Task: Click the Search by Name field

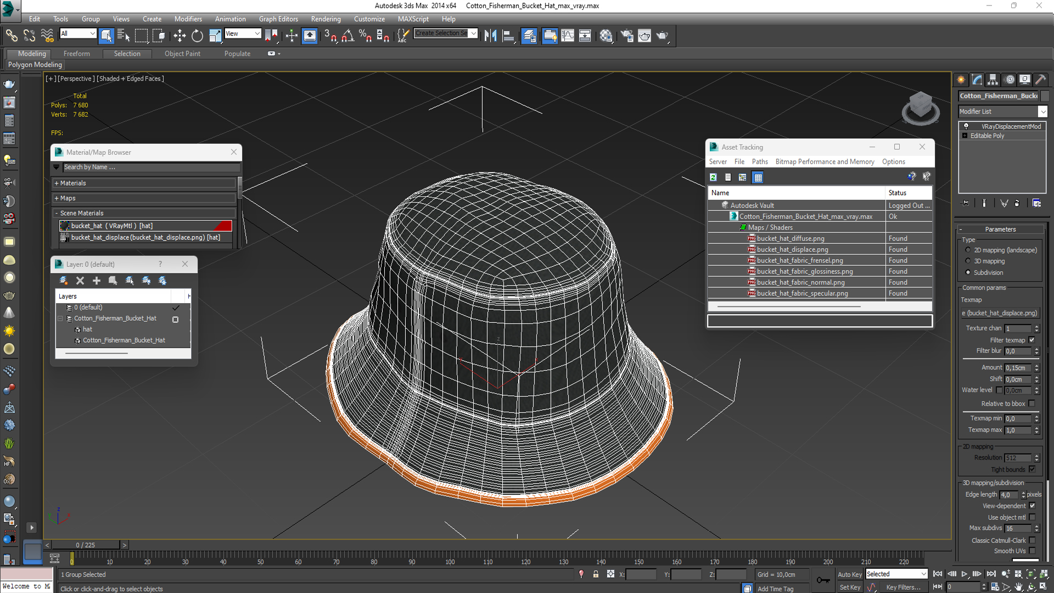Action: pyautogui.click(x=152, y=167)
